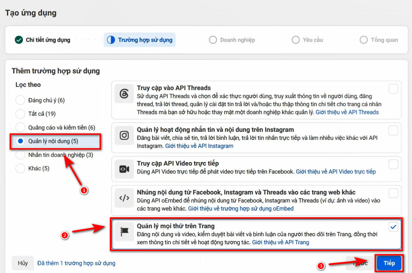Open the Yêu cầu step

307,40
